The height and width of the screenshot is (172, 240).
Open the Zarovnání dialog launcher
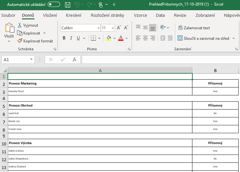236,49
